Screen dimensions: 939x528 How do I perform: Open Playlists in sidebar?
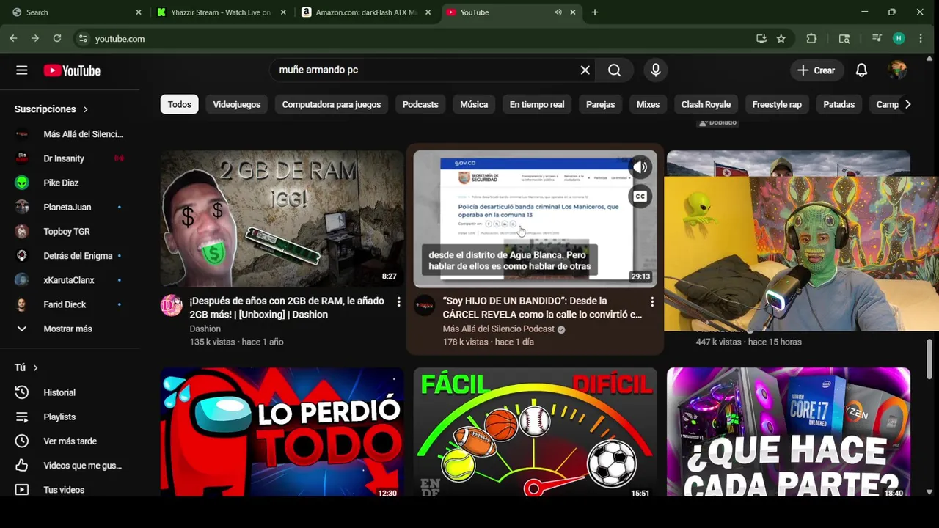tap(70, 417)
